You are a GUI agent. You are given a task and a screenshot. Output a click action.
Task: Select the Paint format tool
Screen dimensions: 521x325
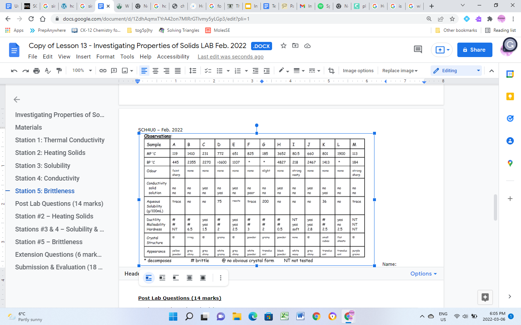point(59,71)
